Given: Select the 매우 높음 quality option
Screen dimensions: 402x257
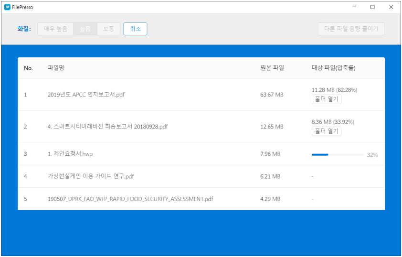Looking at the screenshot, I should coord(55,29).
